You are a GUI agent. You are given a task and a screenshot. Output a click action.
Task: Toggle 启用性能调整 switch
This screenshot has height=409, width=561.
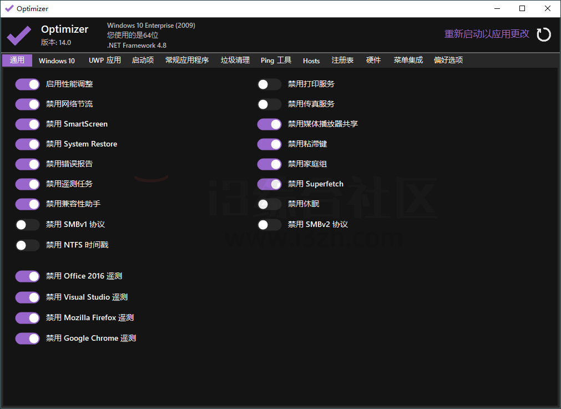(x=28, y=84)
